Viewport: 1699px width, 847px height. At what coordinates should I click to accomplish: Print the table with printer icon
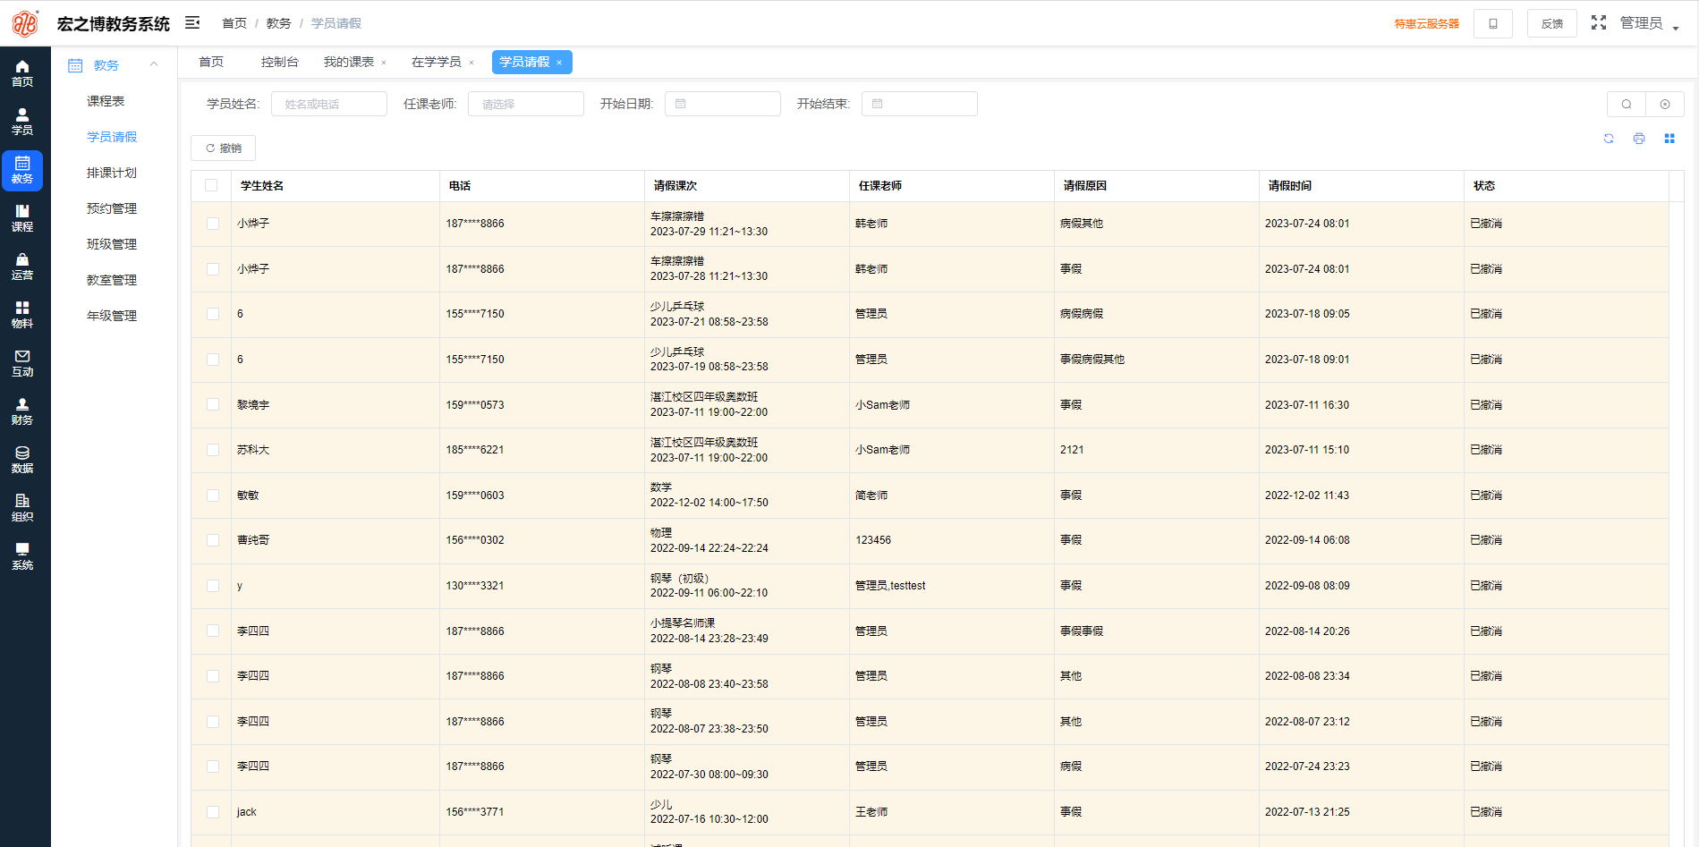point(1639,139)
